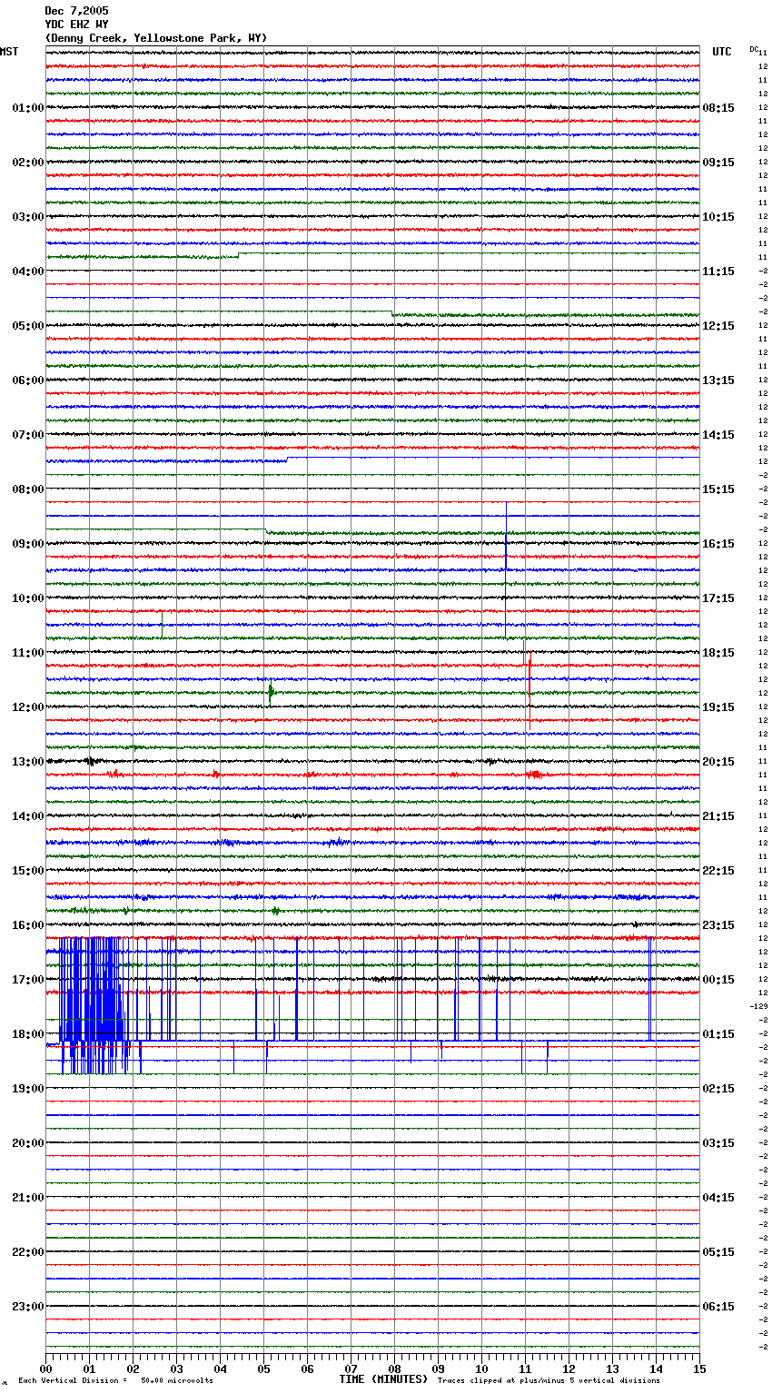The width and height of the screenshot is (772, 1393).
Task: Click the "TIME (MINUTES)" axis title
Action: point(383,1379)
